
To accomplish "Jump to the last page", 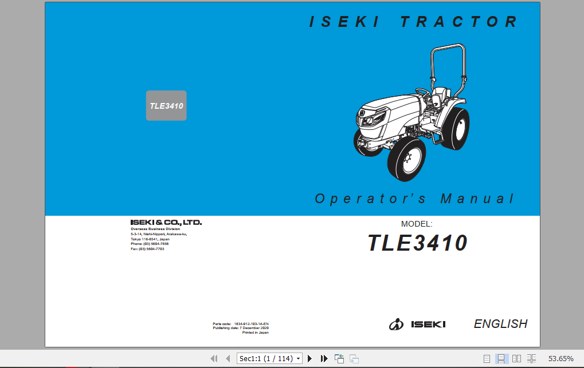I will click(324, 358).
